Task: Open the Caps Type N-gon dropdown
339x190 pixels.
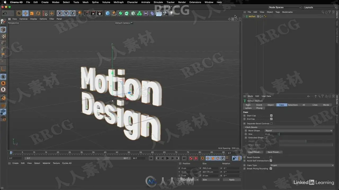Action: [302, 165]
